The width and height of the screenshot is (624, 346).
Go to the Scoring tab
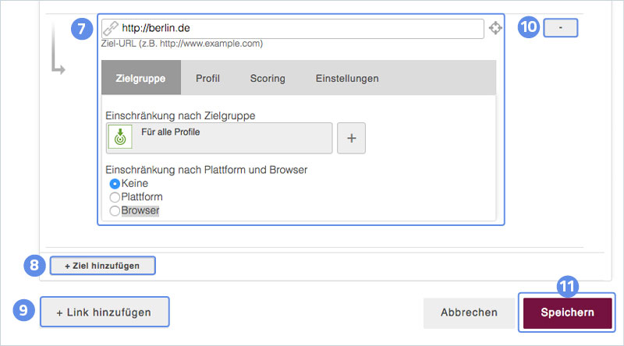click(x=268, y=78)
